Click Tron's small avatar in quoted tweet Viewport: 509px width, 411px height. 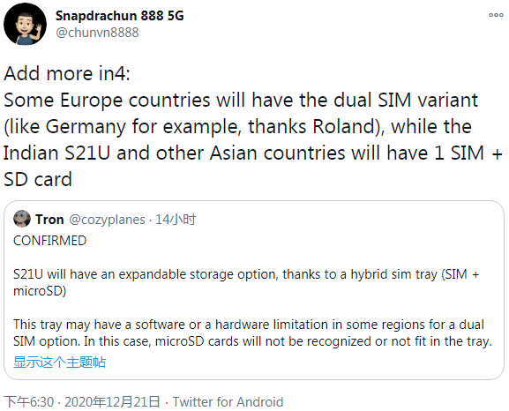pos(22,219)
